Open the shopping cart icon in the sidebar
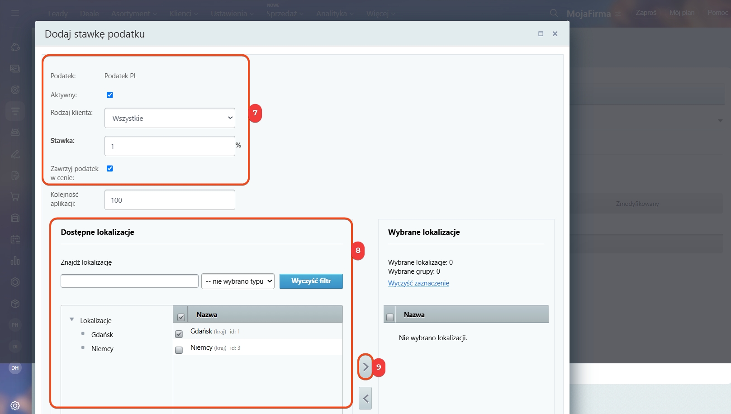The height and width of the screenshot is (414, 731). [15, 197]
